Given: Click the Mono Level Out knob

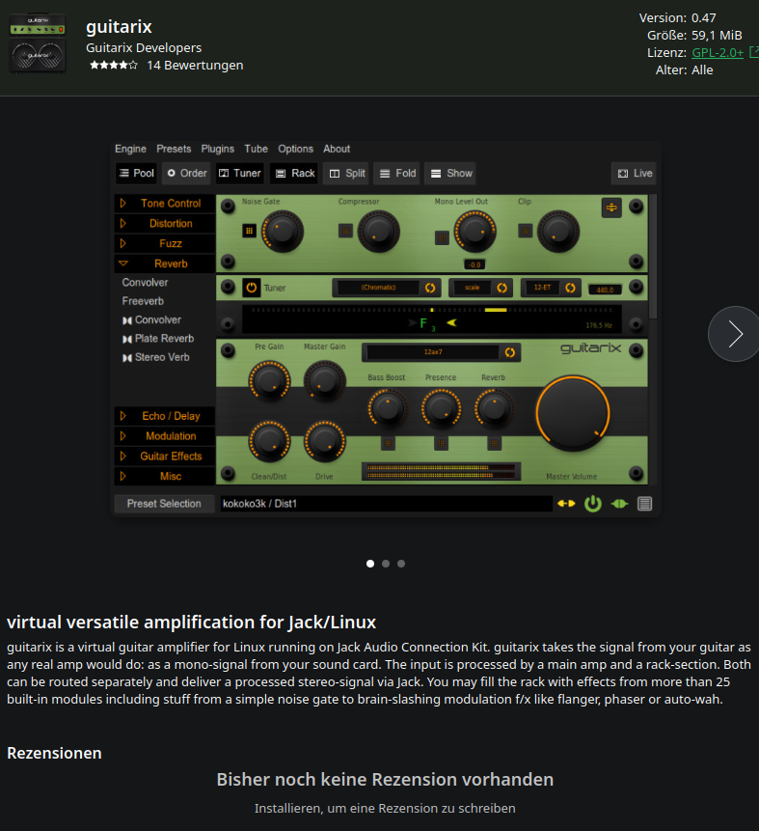Looking at the screenshot, I should (475, 232).
